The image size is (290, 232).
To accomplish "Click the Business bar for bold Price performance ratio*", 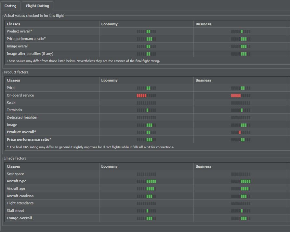I will pyautogui.click(x=241, y=140).
